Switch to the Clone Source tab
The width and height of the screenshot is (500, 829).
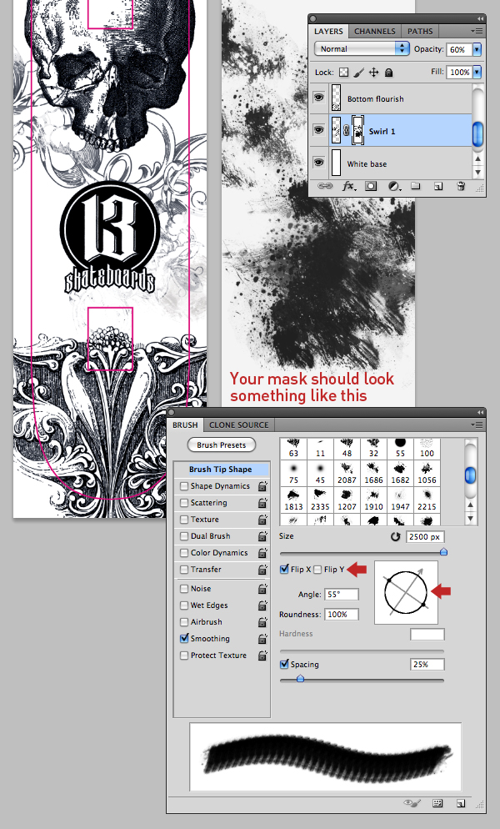[x=239, y=425]
